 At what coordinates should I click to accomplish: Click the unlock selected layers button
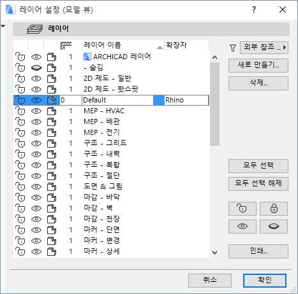(x=242, y=209)
